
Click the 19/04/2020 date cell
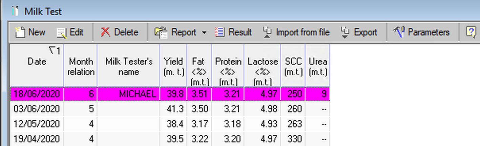37,139
